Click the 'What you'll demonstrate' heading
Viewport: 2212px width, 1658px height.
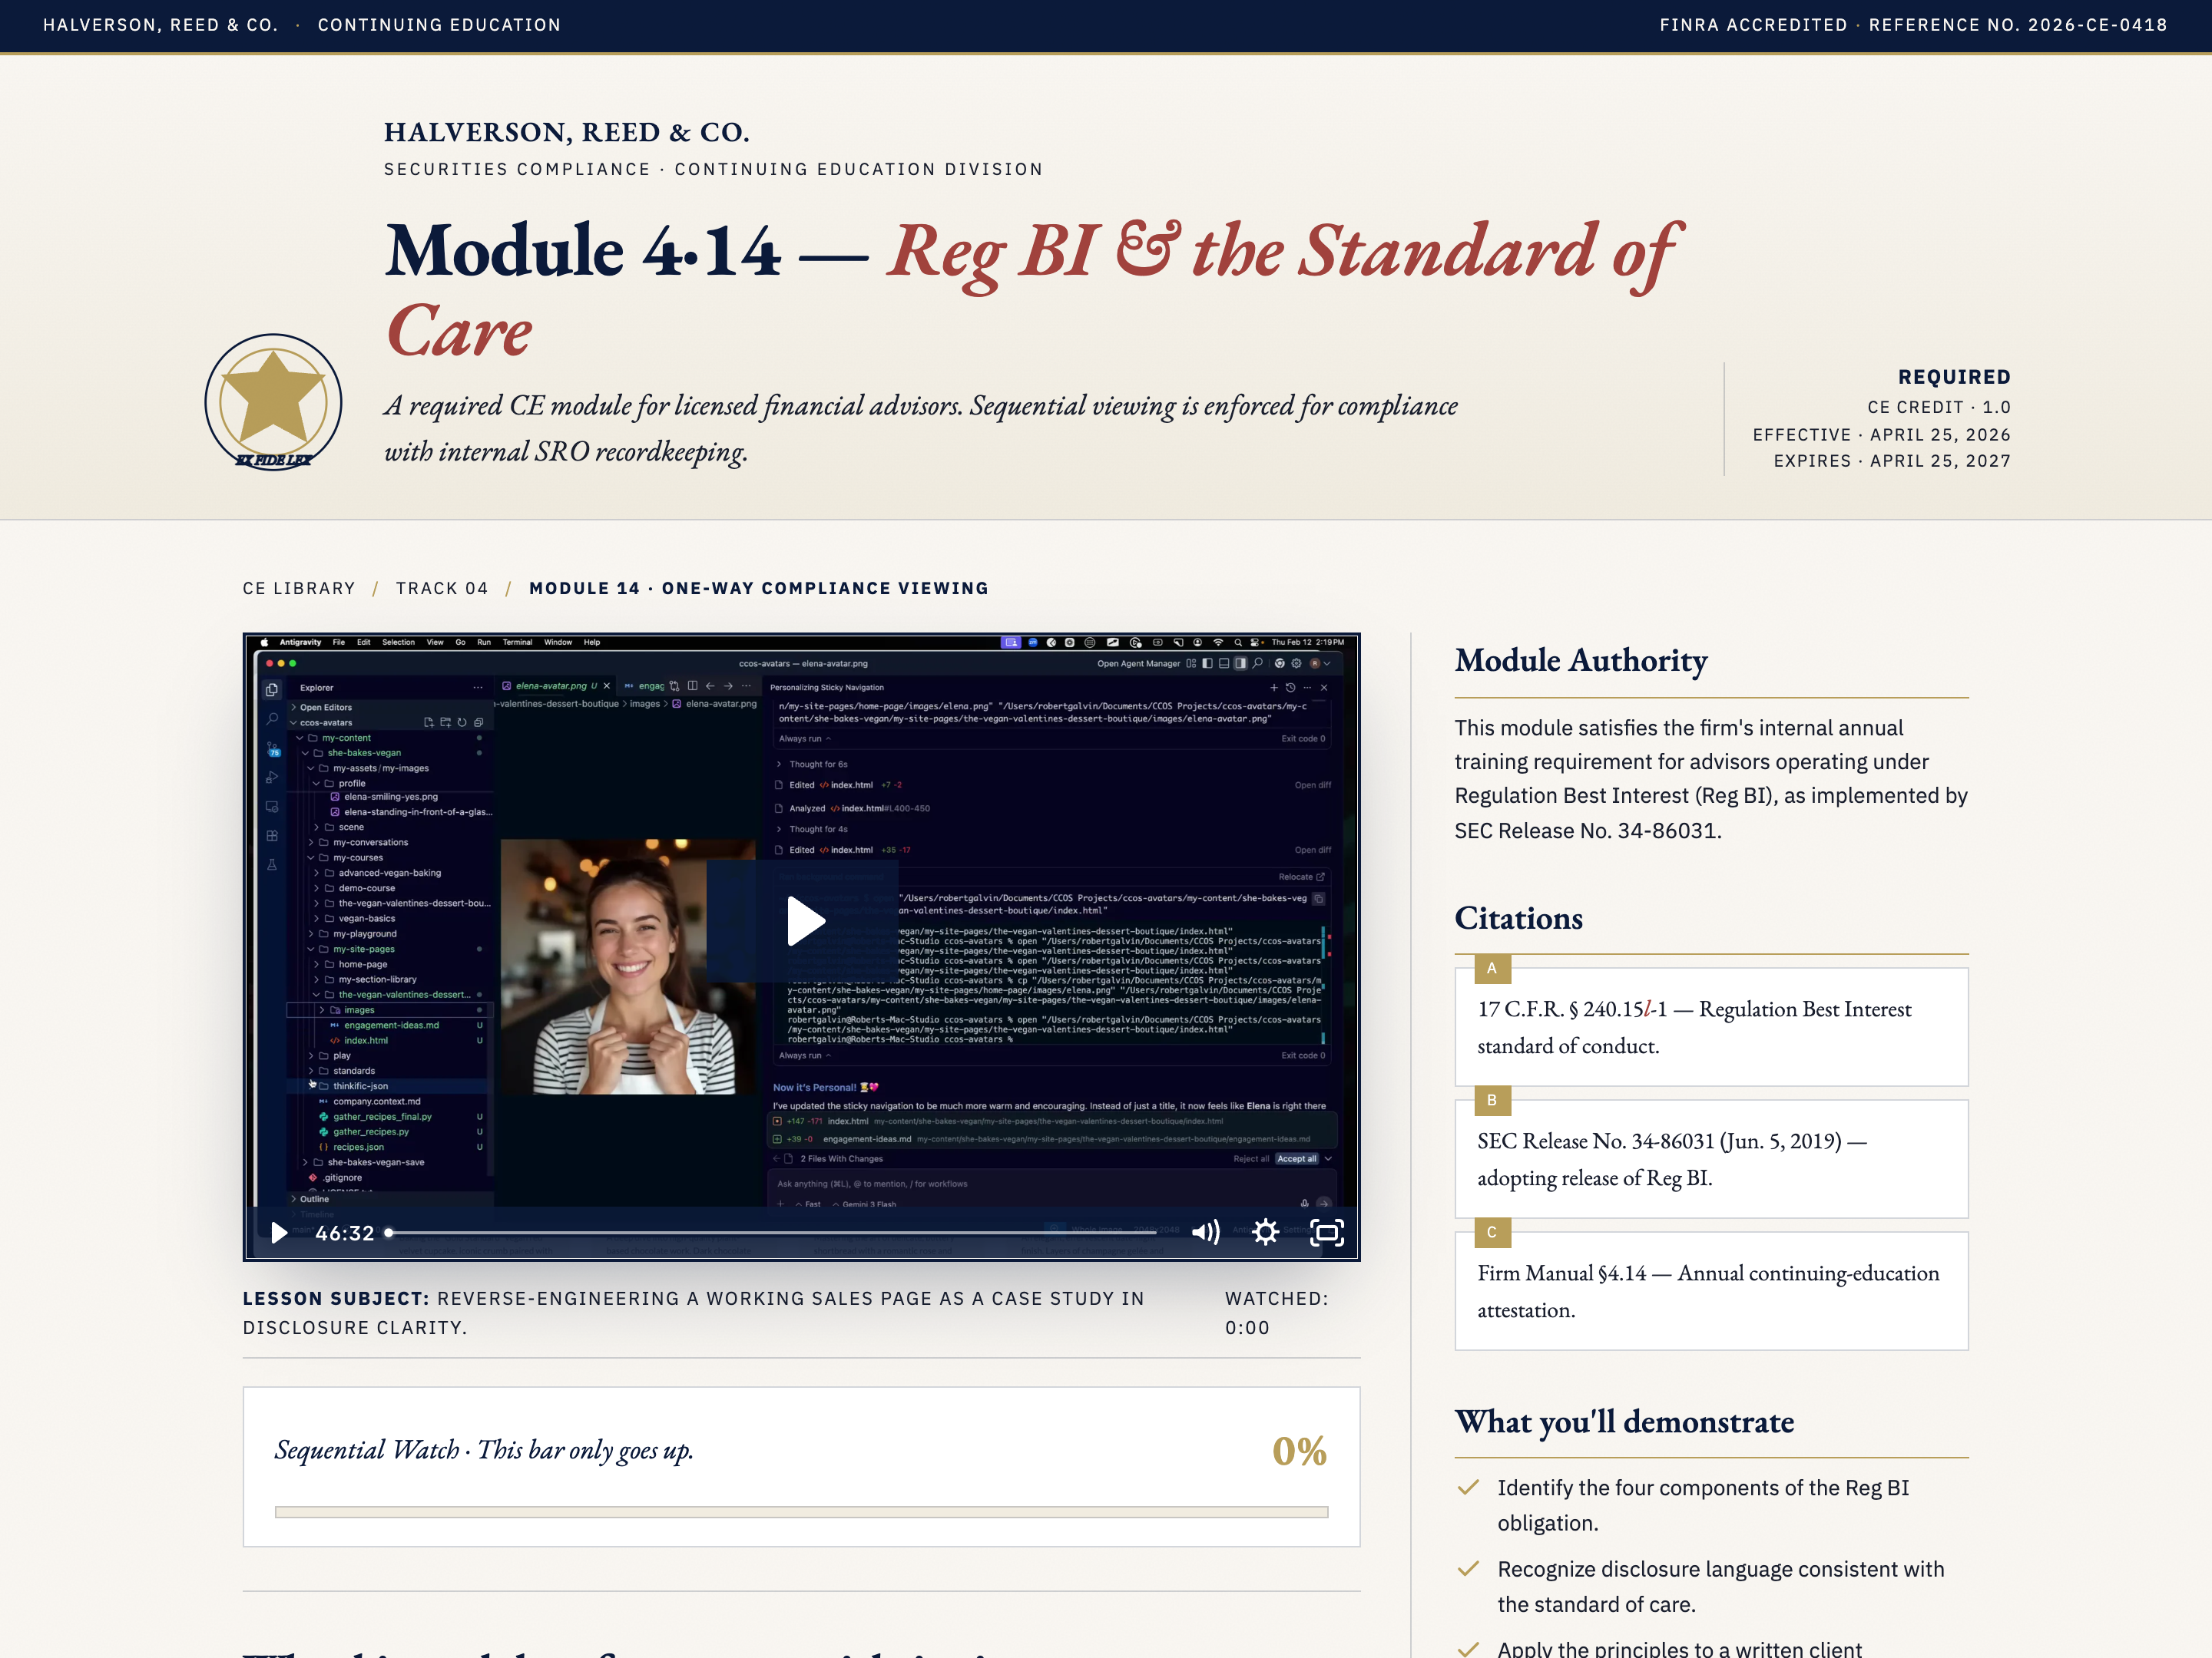pos(1624,1422)
